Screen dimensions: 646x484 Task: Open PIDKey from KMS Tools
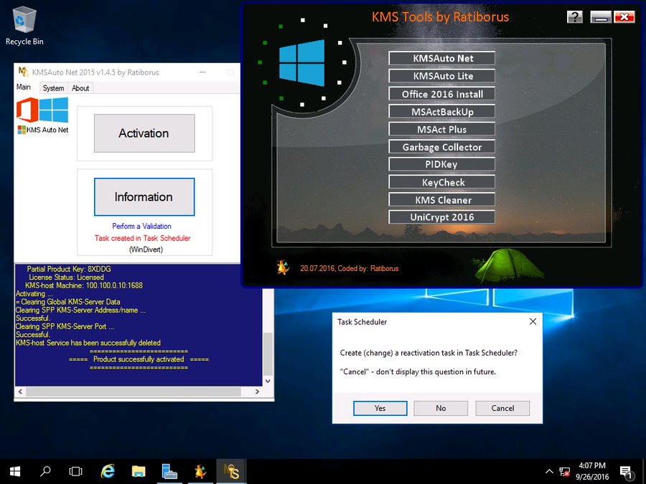point(441,164)
